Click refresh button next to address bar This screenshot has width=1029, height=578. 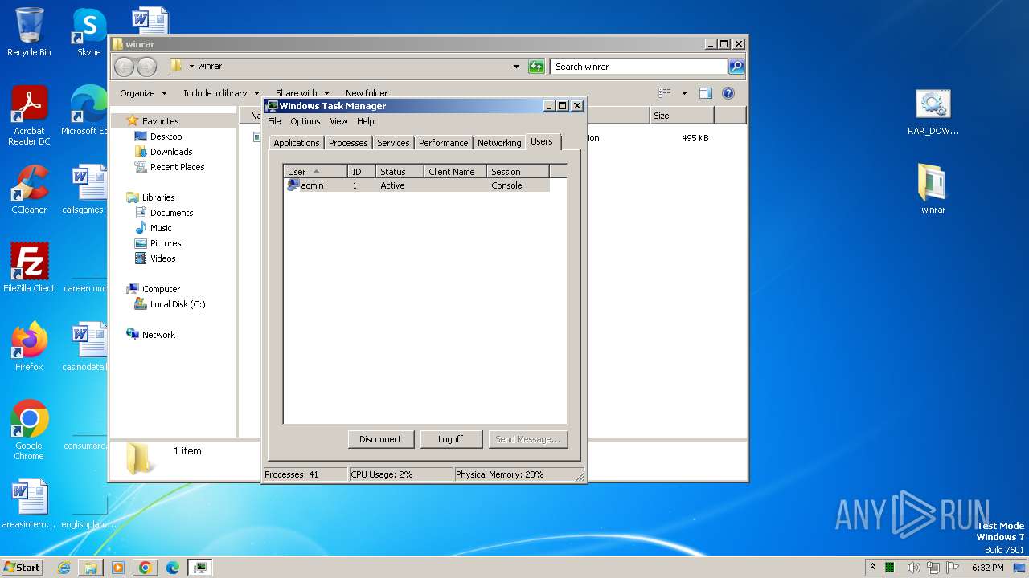click(x=536, y=67)
